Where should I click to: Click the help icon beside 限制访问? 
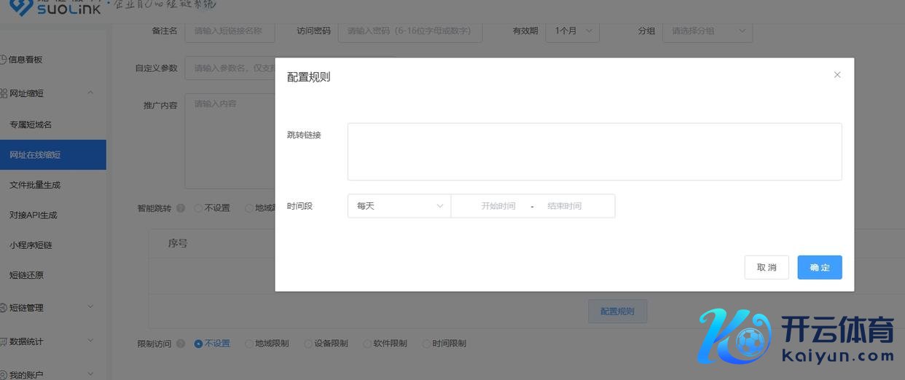pyautogui.click(x=181, y=344)
